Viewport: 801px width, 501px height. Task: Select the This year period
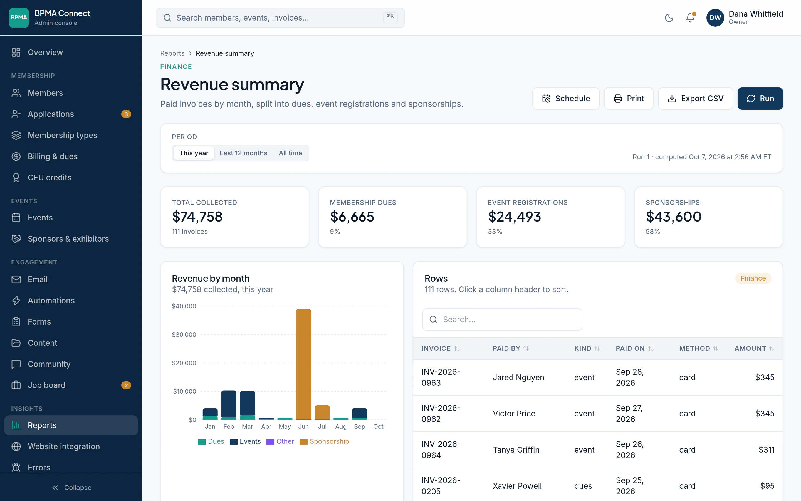(x=194, y=153)
